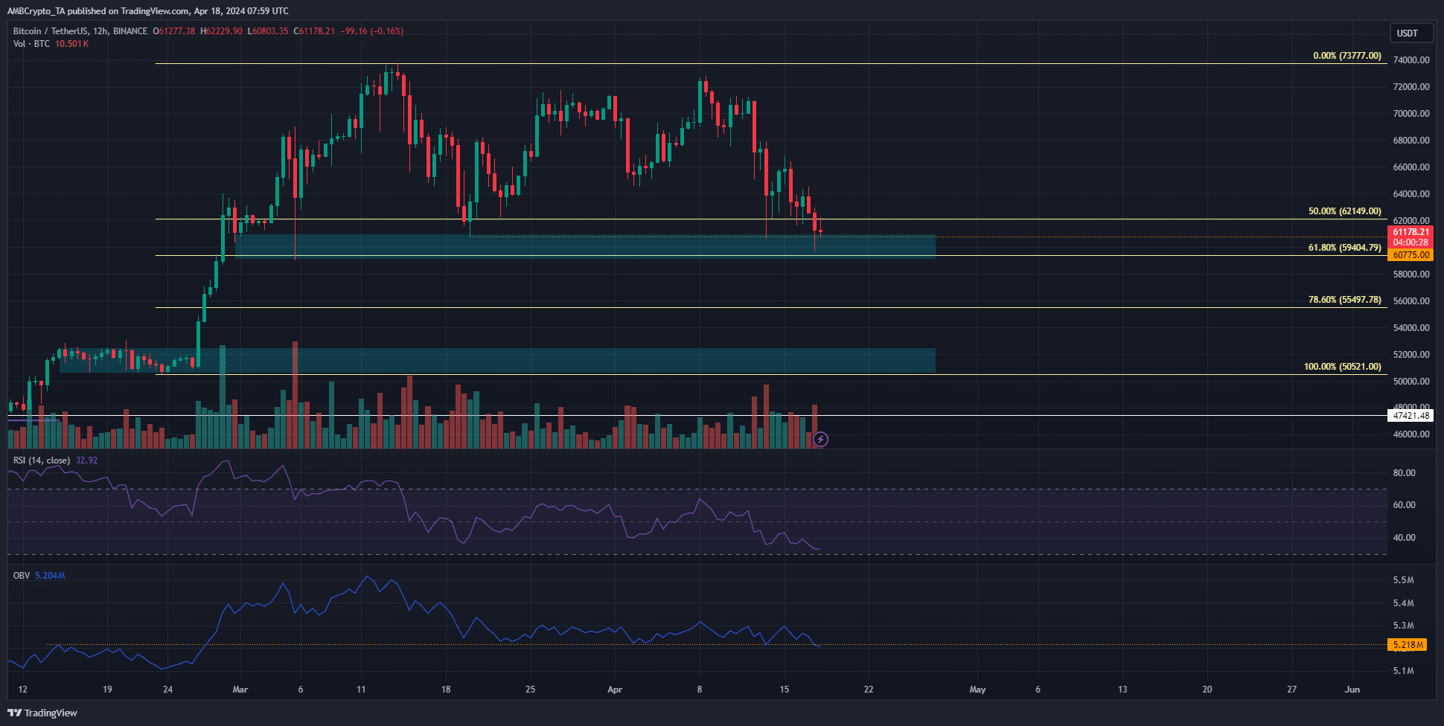
Task: Click the high value H62229.90 in header
Action: pyautogui.click(x=221, y=31)
